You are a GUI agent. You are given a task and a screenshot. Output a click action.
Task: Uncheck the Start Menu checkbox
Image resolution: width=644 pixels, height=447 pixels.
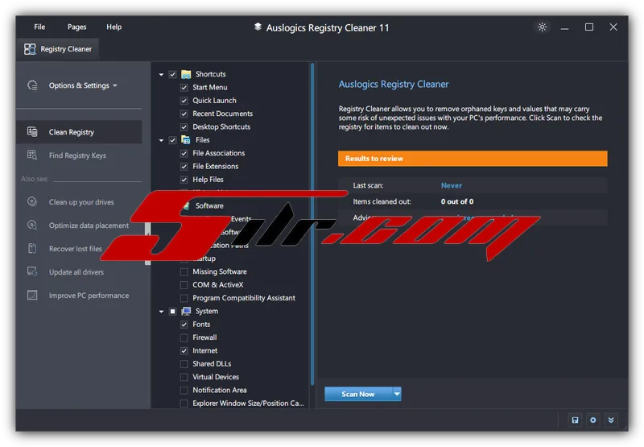click(x=184, y=88)
